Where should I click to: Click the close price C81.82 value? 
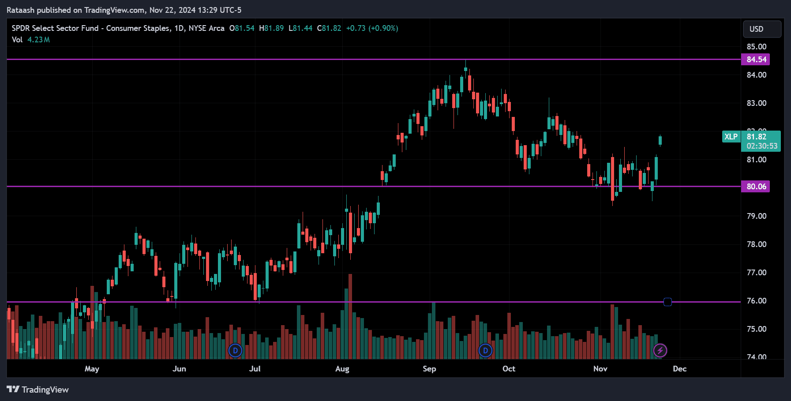329,28
